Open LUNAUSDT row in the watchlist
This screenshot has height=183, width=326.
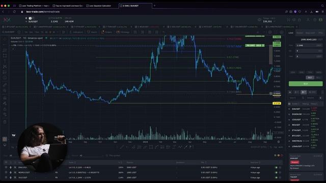click(306, 146)
